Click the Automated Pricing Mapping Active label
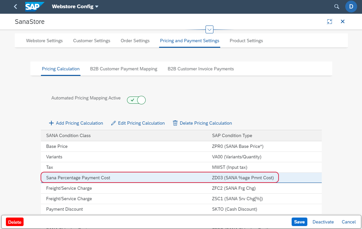362x229 pixels. 86,98
